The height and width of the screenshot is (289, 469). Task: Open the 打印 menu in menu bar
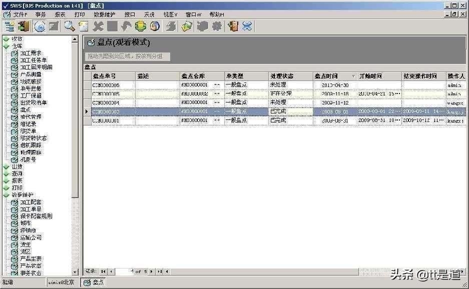pyautogui.click(x=80, y=14)
